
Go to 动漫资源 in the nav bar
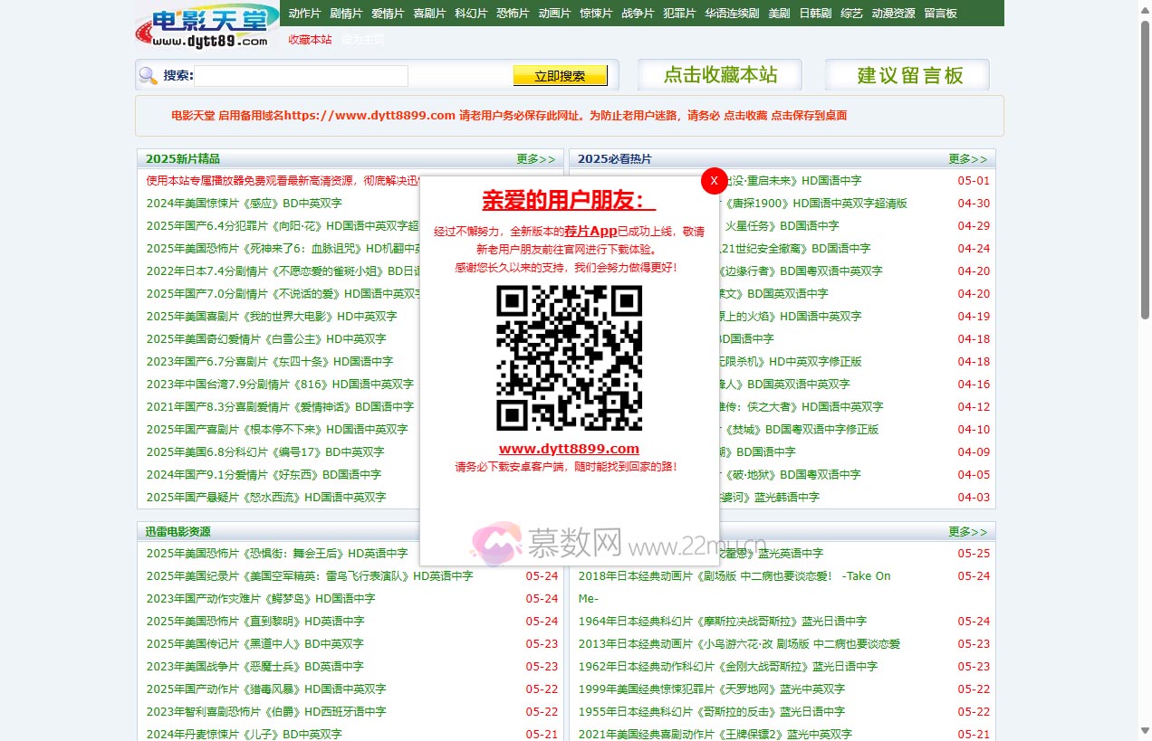click(893, 14)
